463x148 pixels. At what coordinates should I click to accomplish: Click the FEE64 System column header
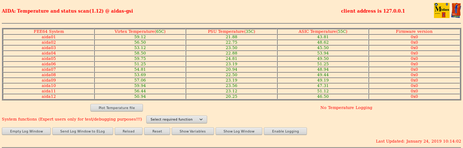49,31
